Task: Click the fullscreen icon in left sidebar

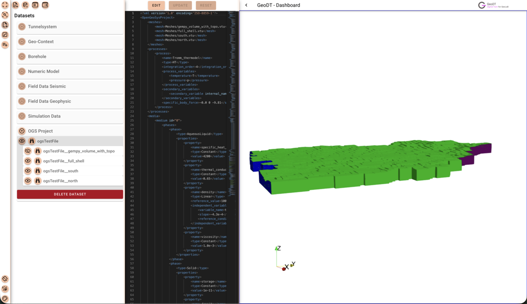Action: click(x=5, y=5)
